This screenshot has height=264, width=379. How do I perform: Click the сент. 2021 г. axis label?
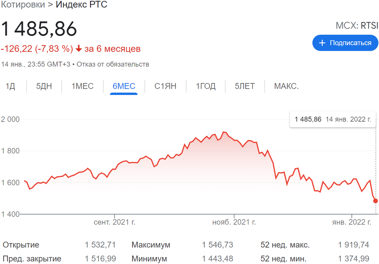coord(115,222)
